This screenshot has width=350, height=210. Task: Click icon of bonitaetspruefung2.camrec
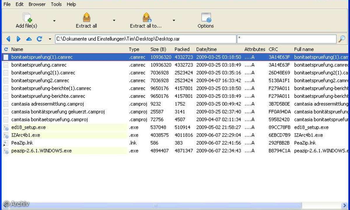pyautogui.click(x=6, y=80)
